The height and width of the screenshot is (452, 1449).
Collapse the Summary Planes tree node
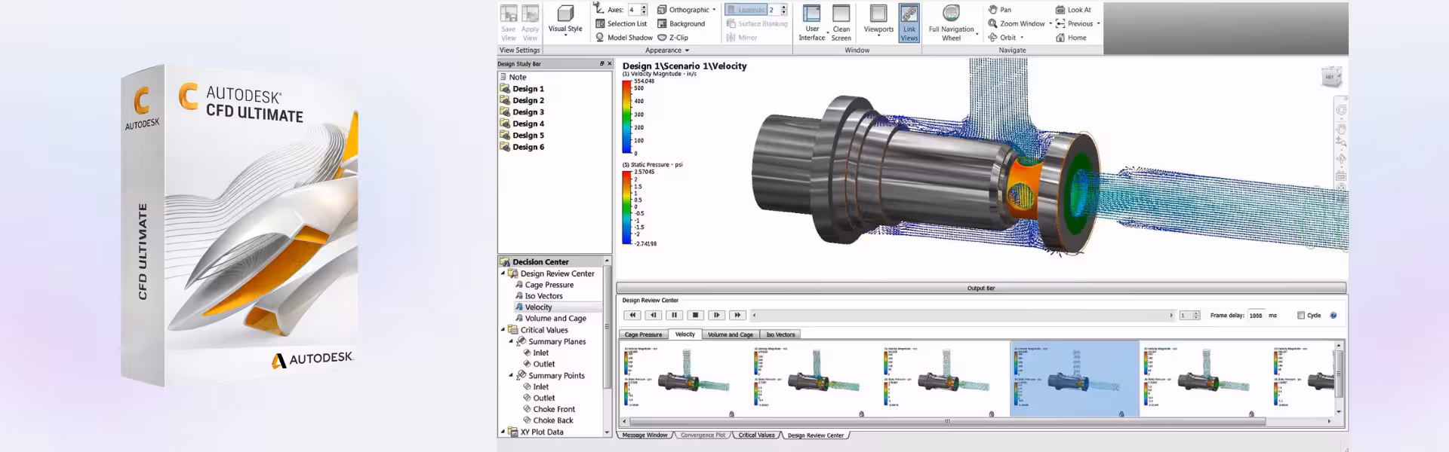coord(511,341)
